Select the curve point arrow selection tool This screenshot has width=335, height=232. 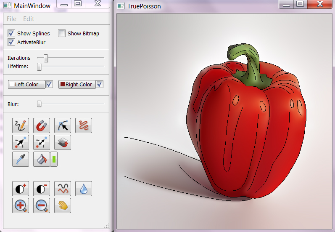click(x=63, y=125)
